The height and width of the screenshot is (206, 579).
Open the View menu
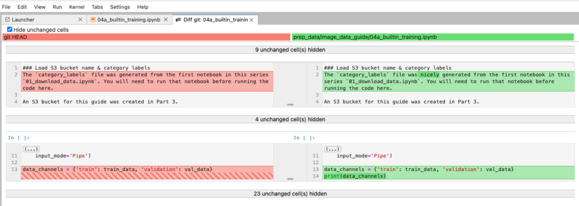click(x=40, y=7)
